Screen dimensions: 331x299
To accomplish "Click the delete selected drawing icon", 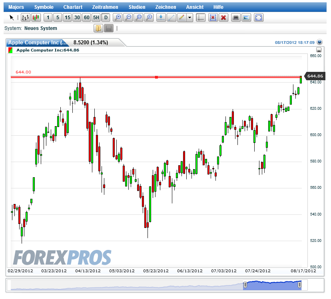I will click(213, 18).
